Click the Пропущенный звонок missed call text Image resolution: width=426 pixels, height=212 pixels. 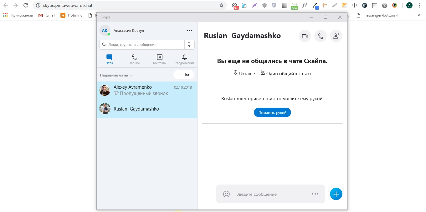click(141, 93)
